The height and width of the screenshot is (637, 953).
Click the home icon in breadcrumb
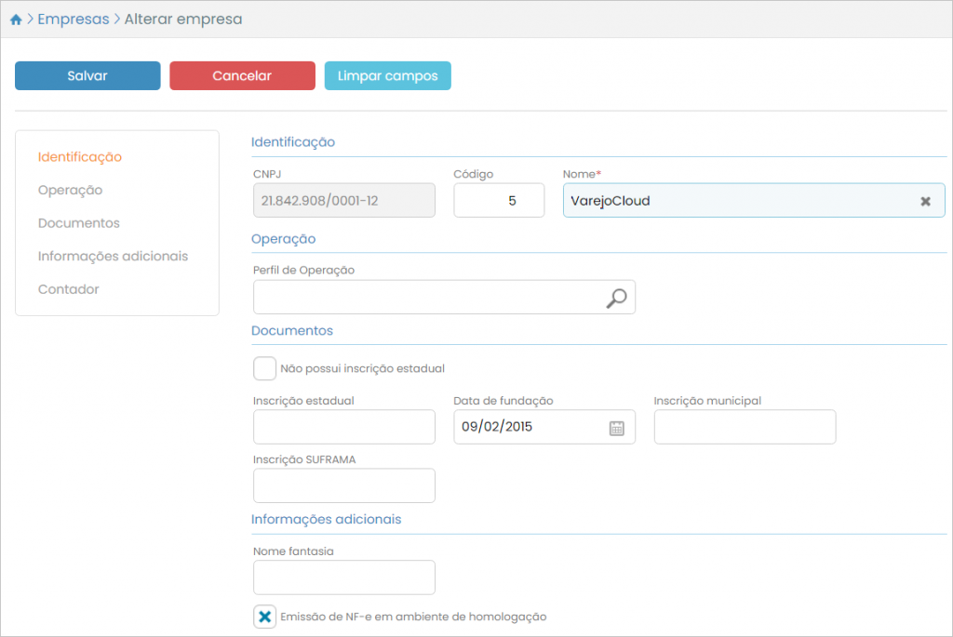point(16,20)
